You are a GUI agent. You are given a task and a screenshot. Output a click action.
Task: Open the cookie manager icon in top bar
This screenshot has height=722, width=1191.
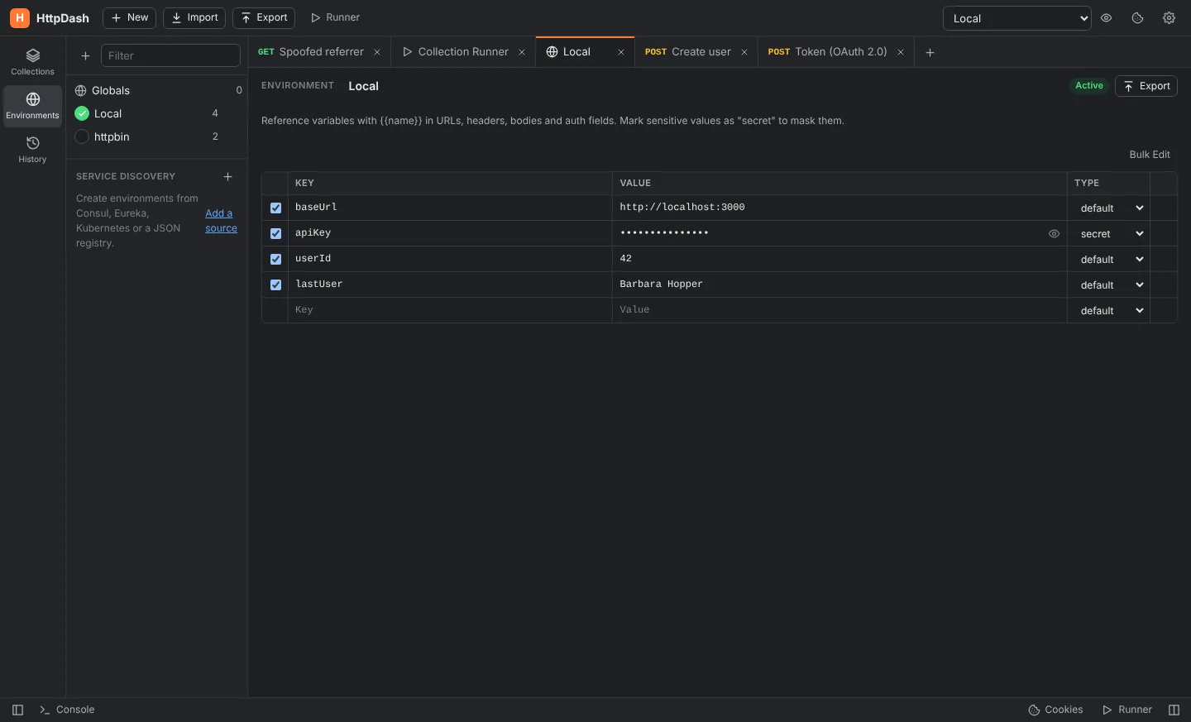click(x=1137, y=18)
